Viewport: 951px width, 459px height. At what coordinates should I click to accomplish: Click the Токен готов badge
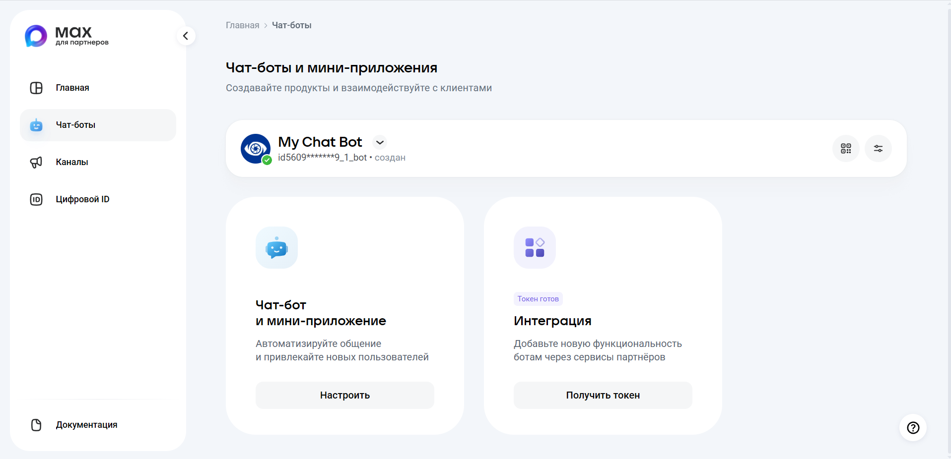[538, 299]
